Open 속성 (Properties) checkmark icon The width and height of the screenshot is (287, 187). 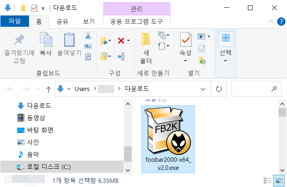(x=186, y=39)
